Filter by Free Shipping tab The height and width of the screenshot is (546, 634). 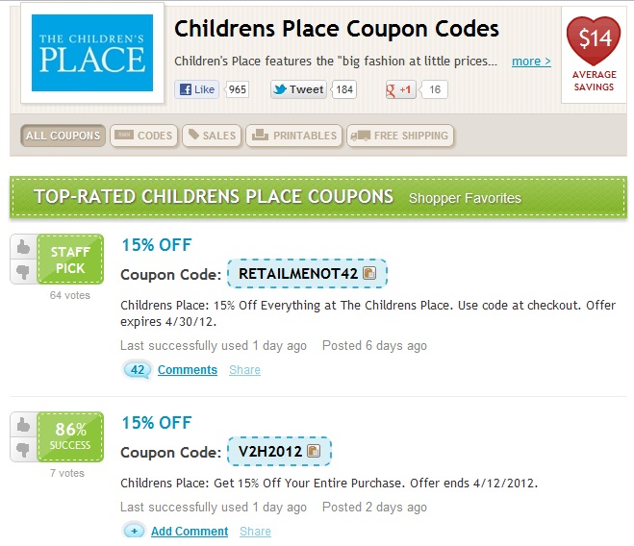(400, 136)
